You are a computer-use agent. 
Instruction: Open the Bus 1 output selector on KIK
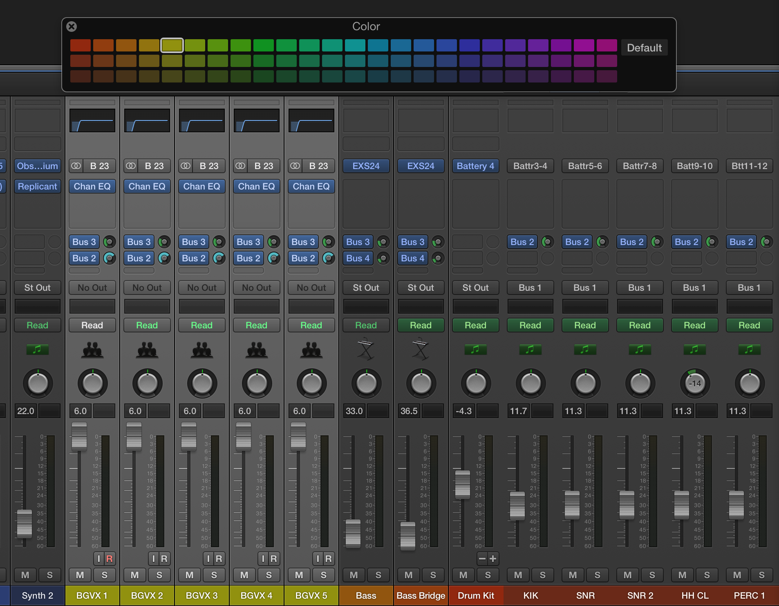point(530,287)
